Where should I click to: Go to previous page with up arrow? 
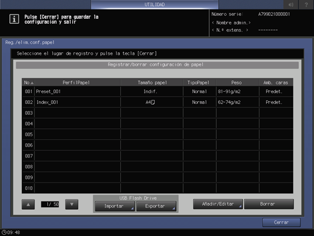point(28,204)
